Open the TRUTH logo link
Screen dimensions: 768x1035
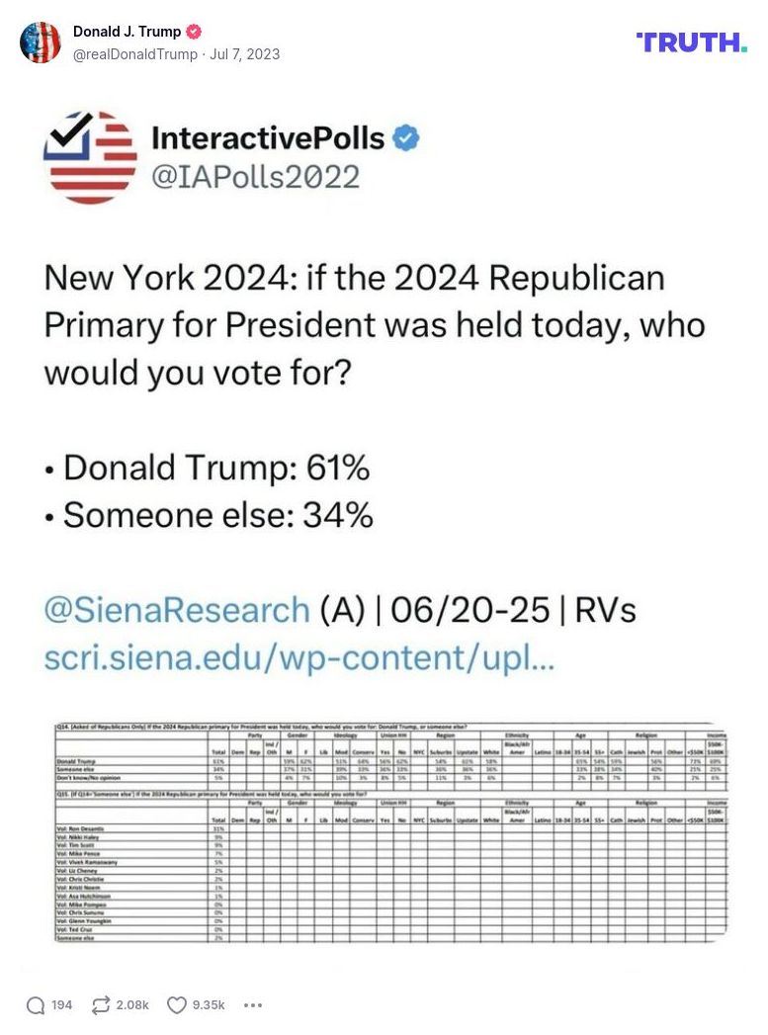point(691,43)
